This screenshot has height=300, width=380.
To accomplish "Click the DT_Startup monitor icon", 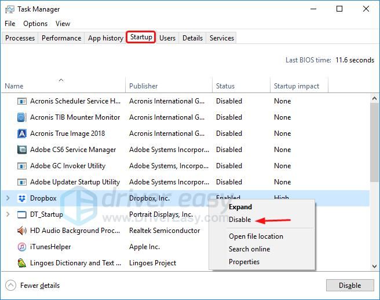I will [x=22, y=214].
